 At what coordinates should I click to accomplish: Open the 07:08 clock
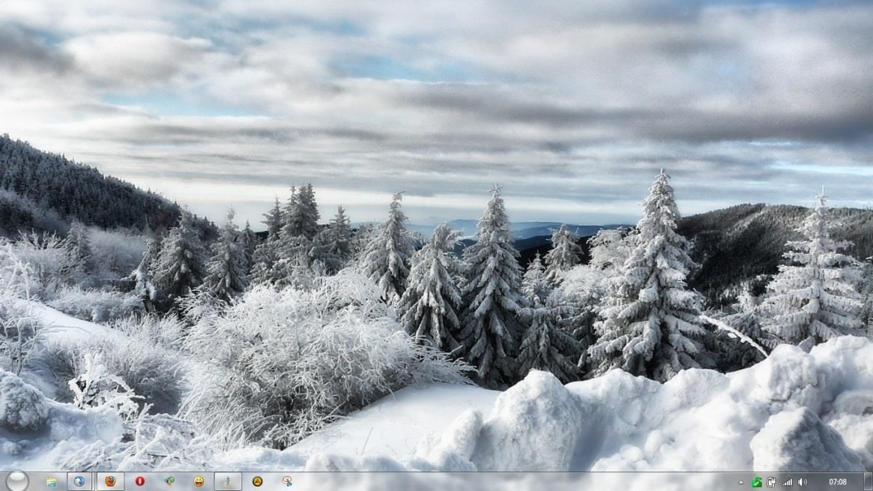tap(837, 482)
